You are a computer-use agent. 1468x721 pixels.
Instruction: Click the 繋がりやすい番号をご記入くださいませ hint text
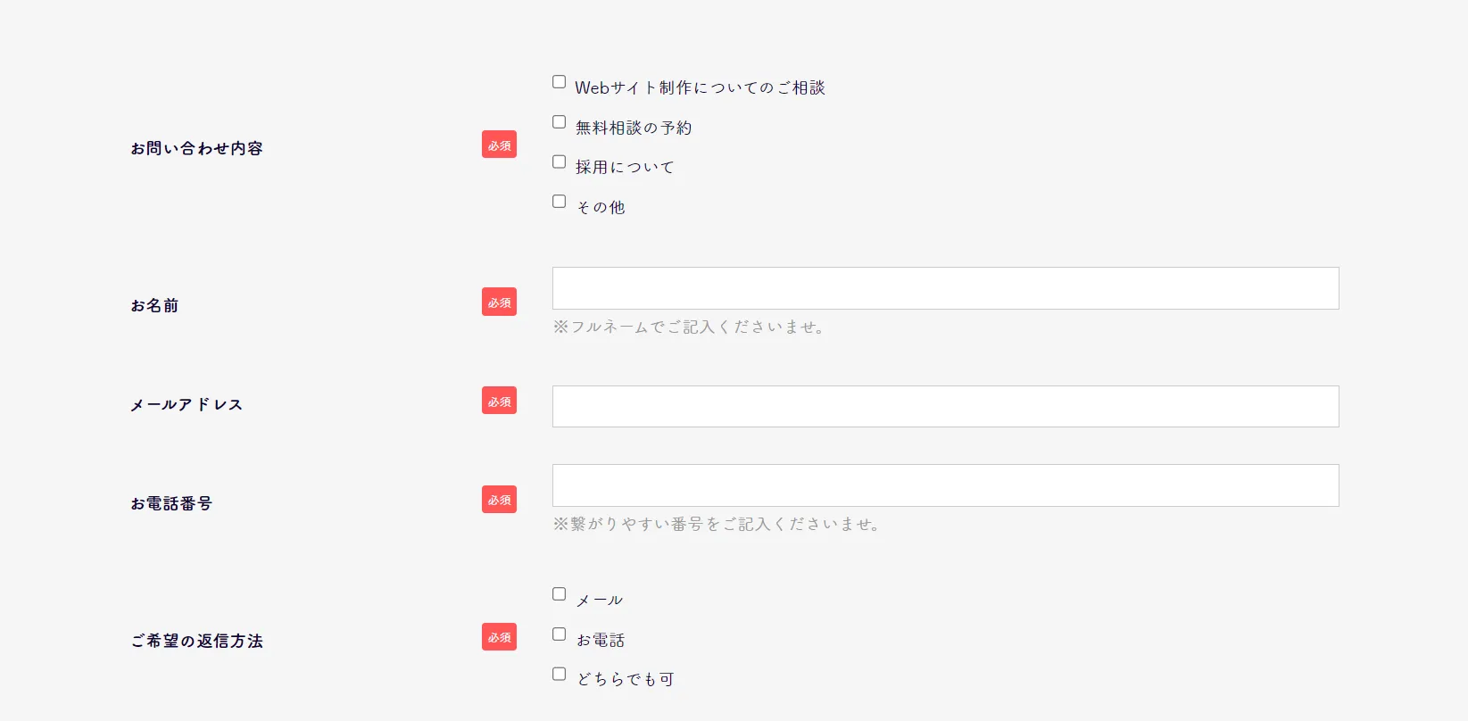click(x=718, y=524)
